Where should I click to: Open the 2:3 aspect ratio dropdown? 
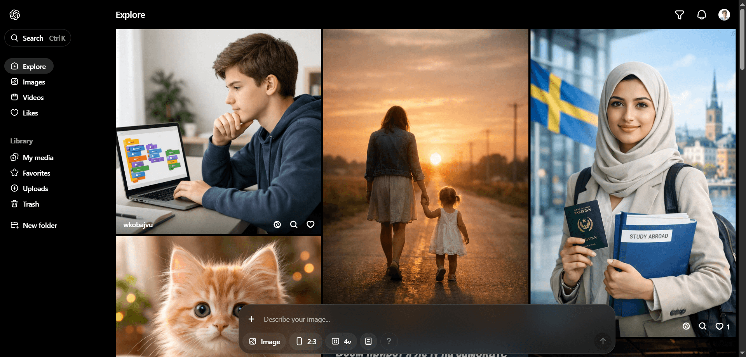point(305,341)
